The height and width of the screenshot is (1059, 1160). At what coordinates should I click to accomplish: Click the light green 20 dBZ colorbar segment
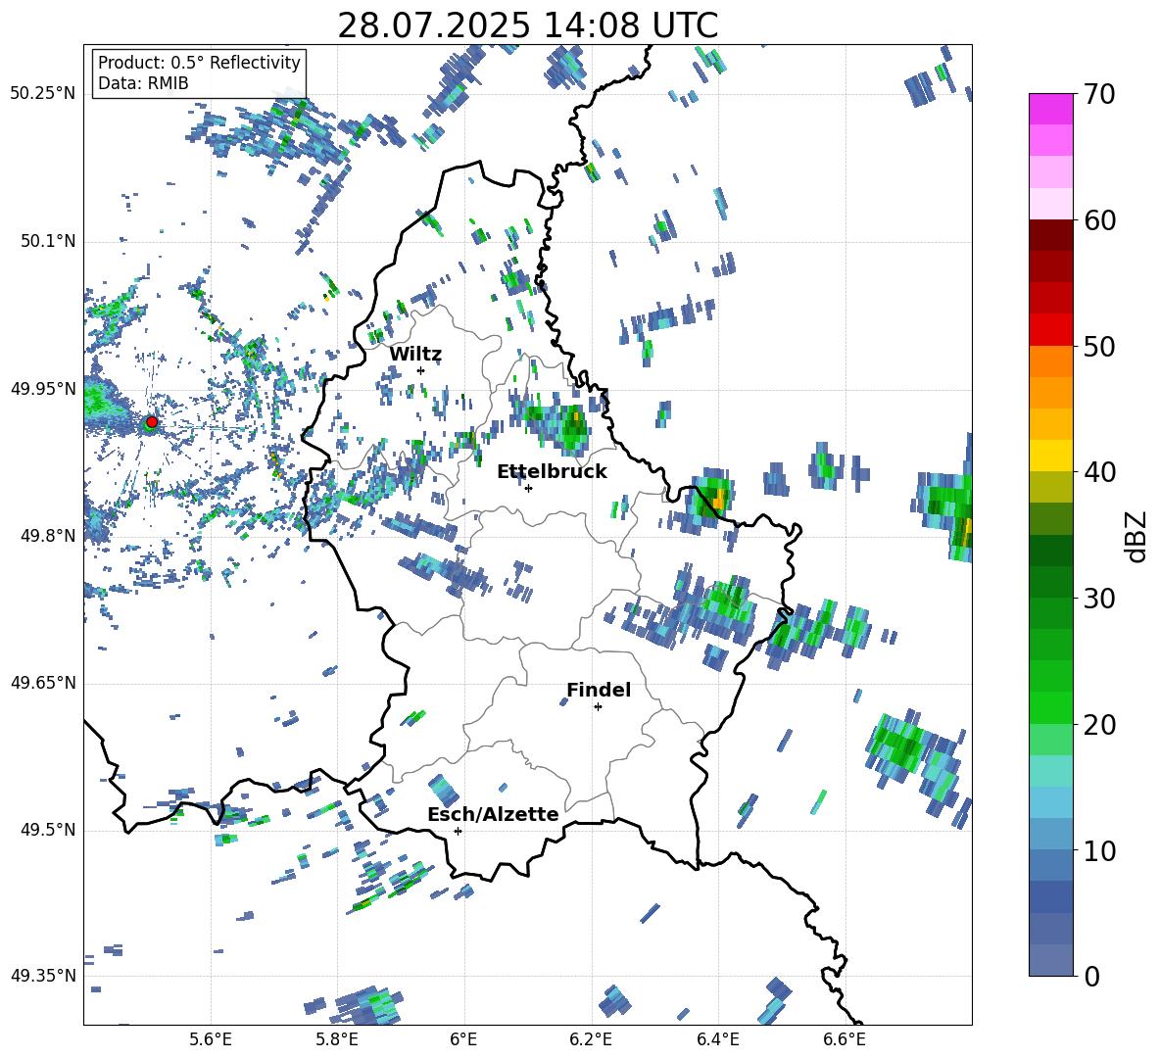click(1050, 740)
